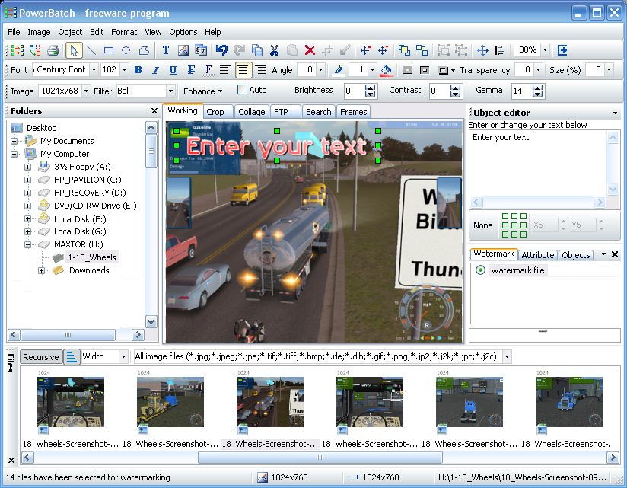This screenshot has width=627, height=488.
Task: Click the printer icon
Action: coord(53,50)
